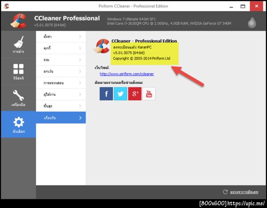Click the registered to 'KaranPC' text
Viewport: 267px width, 208px height.
132,47
